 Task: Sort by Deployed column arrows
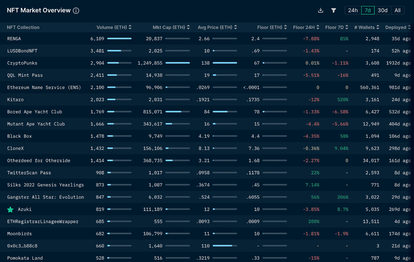(409, 27)
